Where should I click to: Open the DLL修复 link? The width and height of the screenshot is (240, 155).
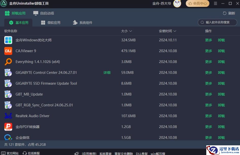[x=142, y=153]
